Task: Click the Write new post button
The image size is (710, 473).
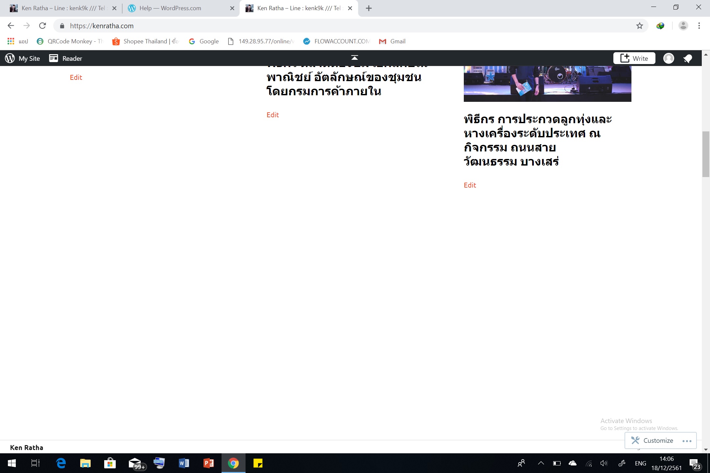Action: click(x=634, y=58)
